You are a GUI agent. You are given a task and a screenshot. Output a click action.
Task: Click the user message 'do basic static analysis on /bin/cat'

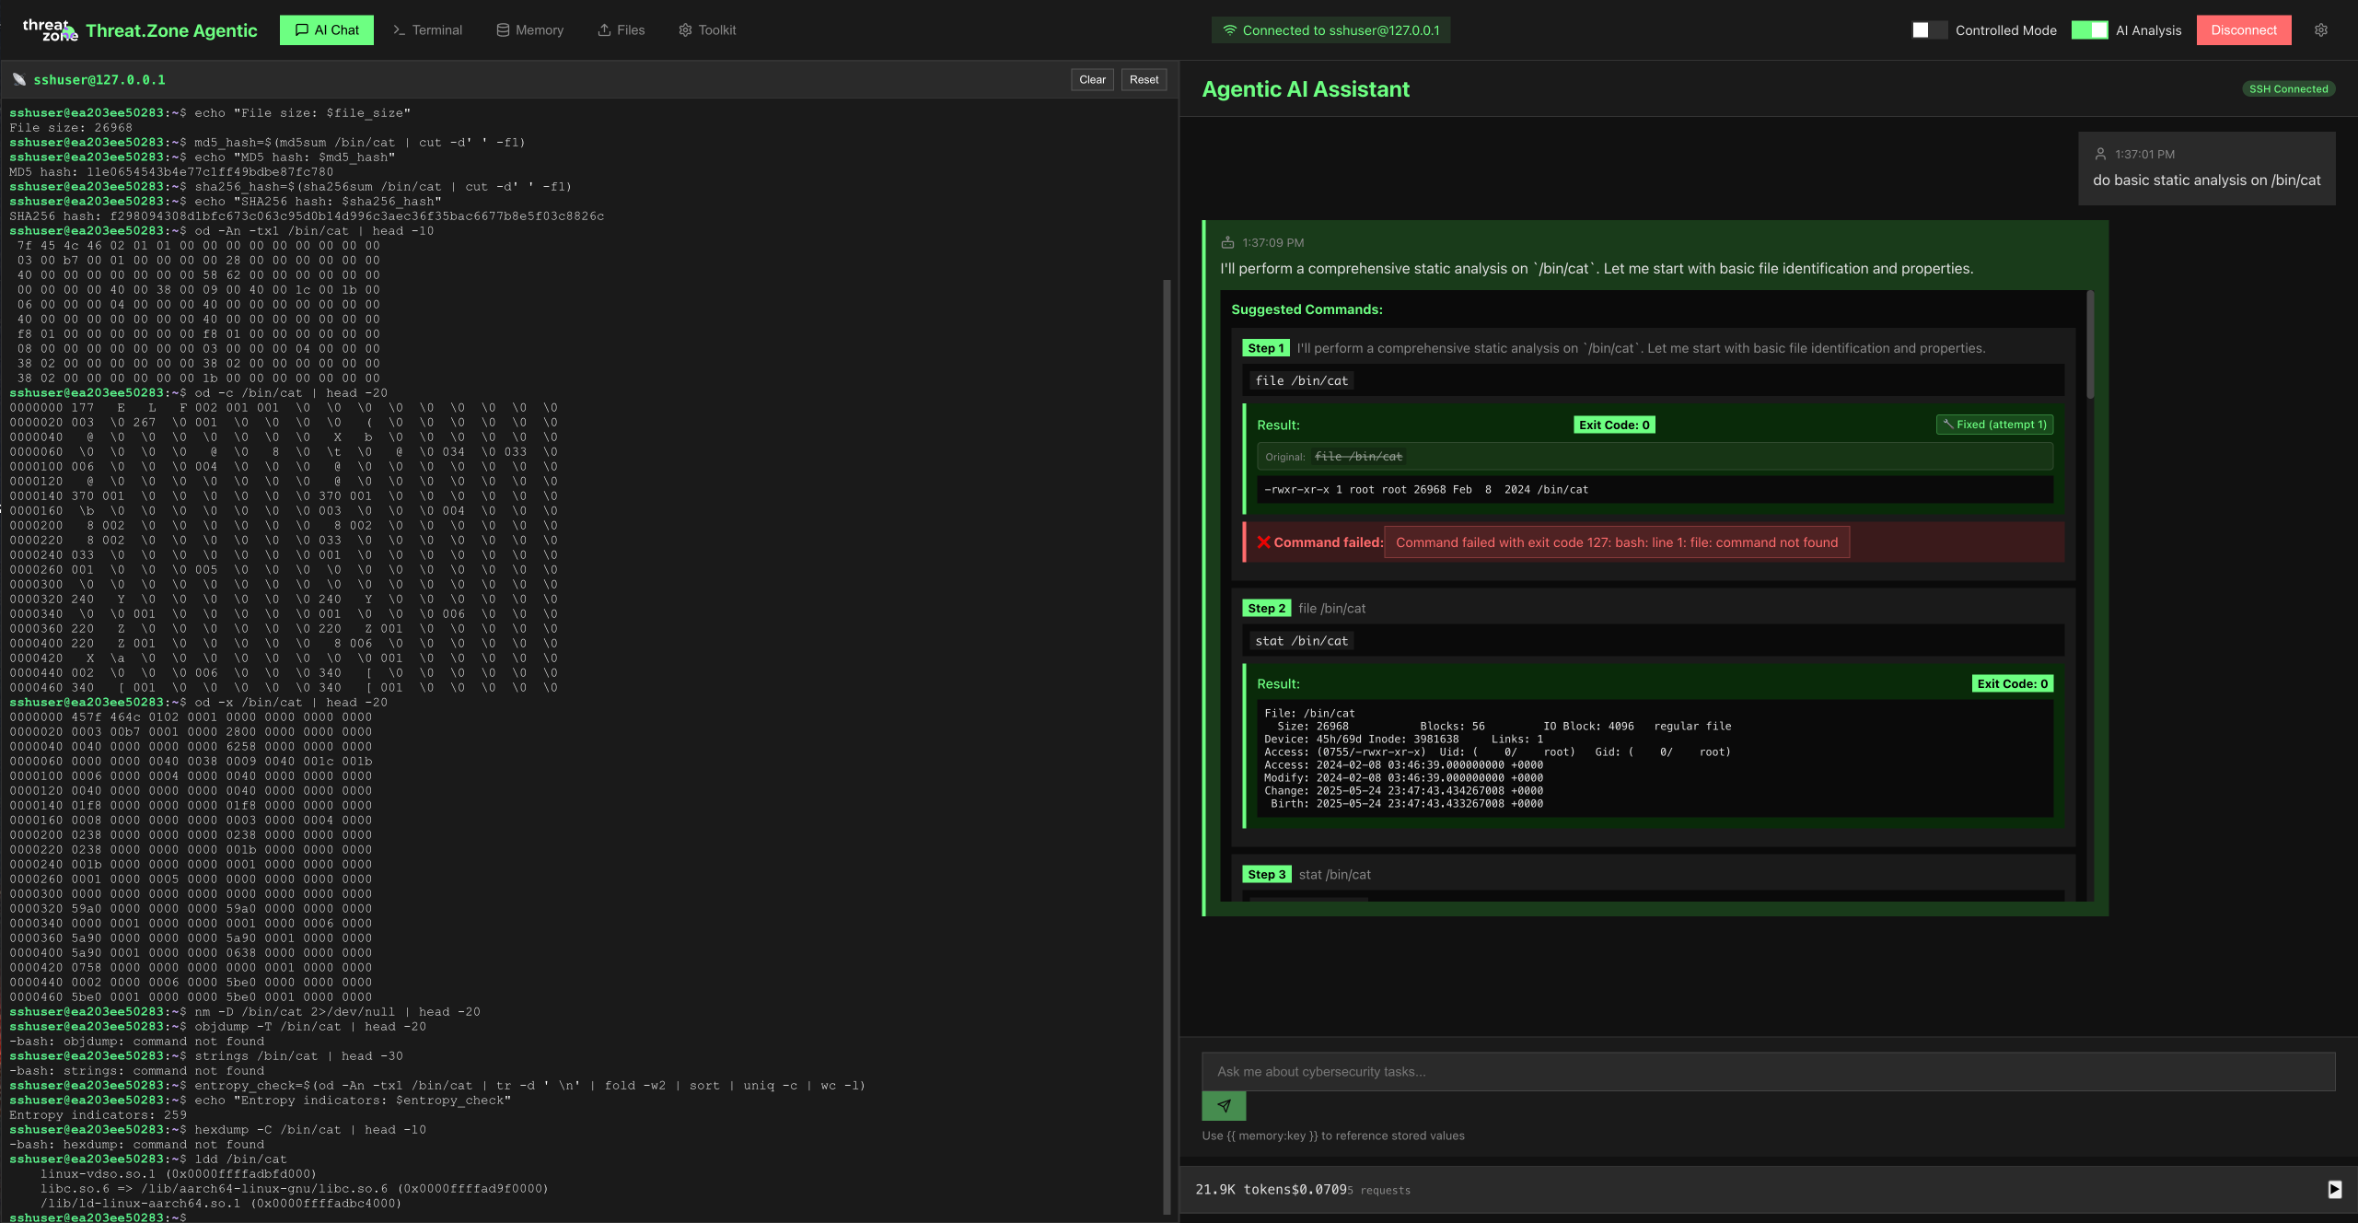[x=2206, y=181]
